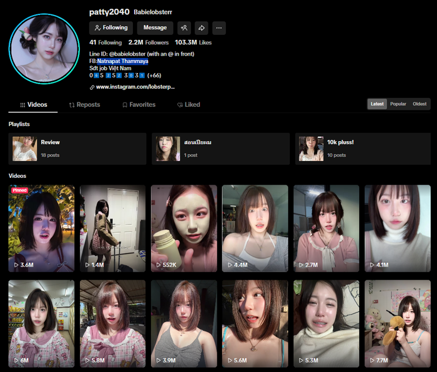Image resolution: width=437 pixels, height=372 pixels.
Task: Open the Instagram link in bio
Action: tap(135, 87)
